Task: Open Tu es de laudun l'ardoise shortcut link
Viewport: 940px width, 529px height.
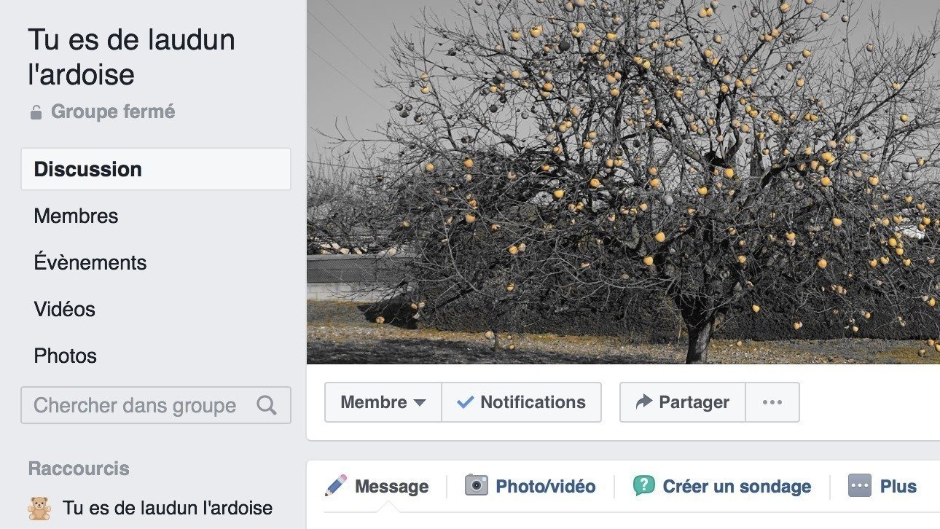Action: [168, 508]
